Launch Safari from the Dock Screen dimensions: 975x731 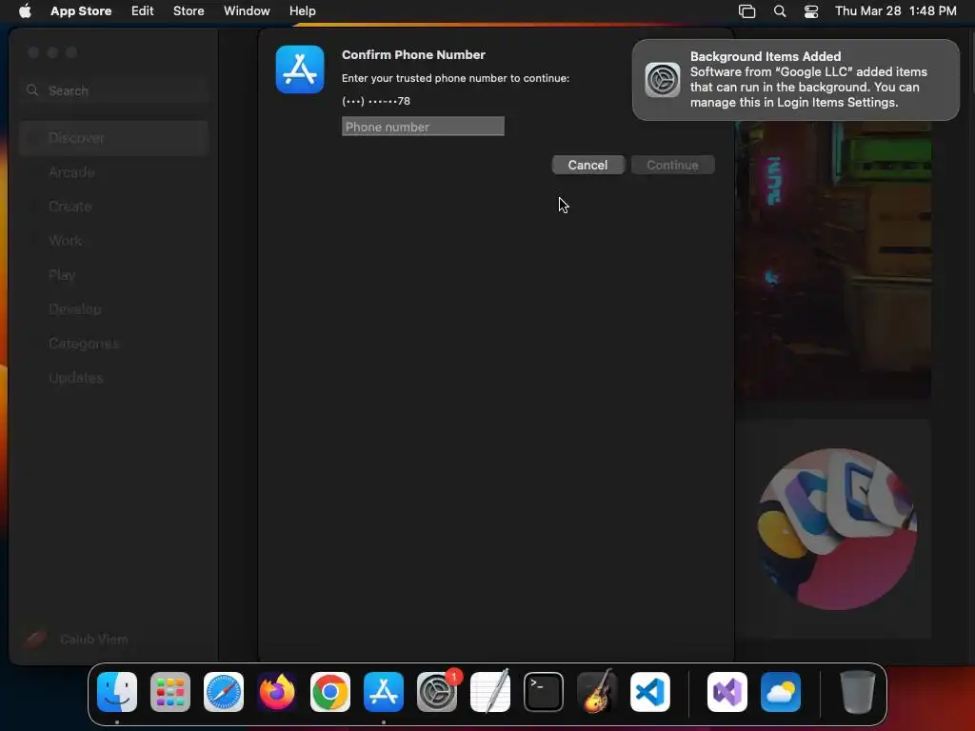[224, 692]
